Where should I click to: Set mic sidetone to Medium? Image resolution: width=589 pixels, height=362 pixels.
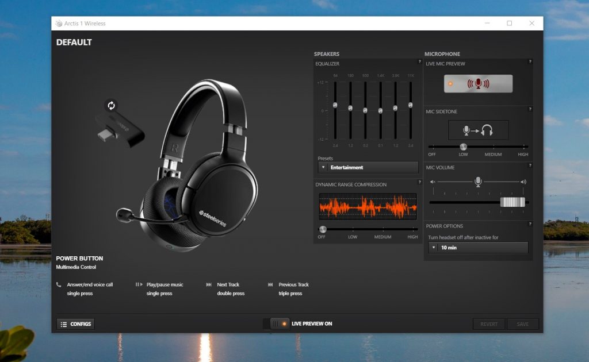[x=493, y=155]
